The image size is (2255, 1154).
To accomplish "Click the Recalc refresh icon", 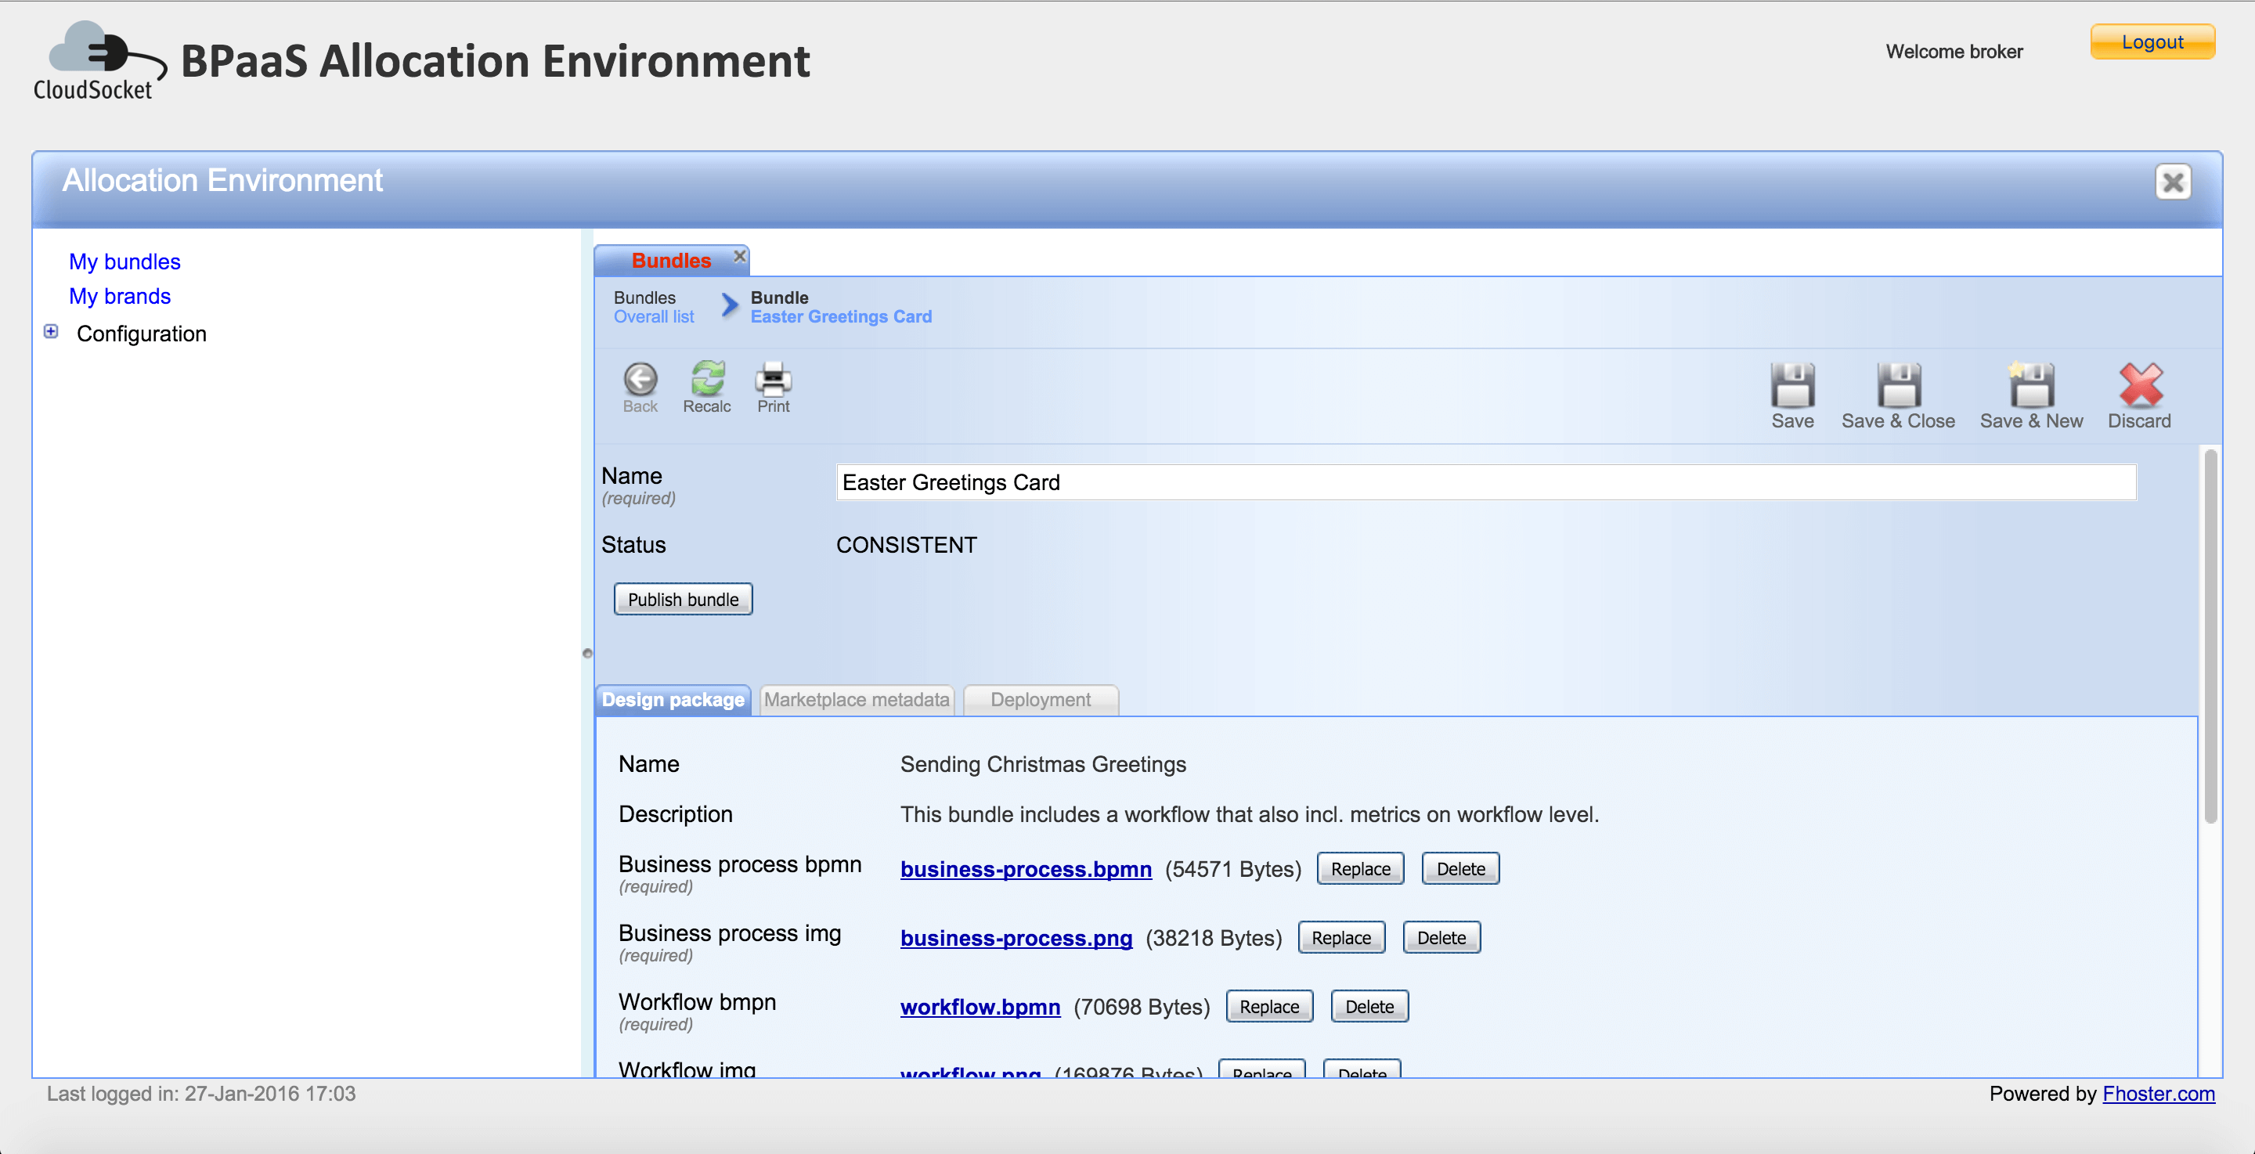I will tap(706, 379).
